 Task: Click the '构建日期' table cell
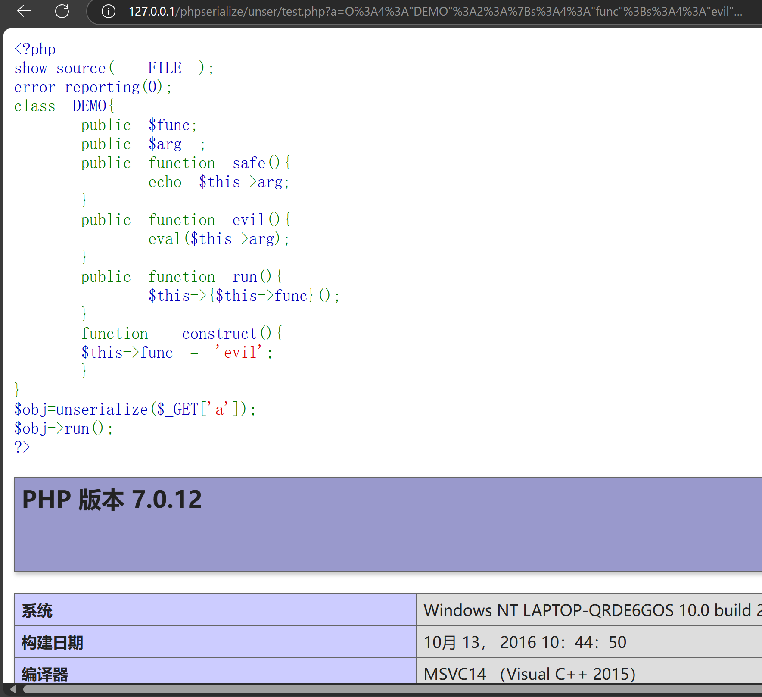(215, 642)
